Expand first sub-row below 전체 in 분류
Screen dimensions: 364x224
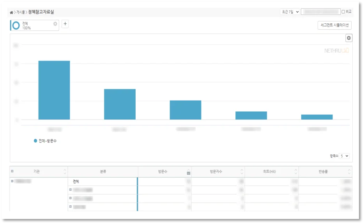[70, 190]
